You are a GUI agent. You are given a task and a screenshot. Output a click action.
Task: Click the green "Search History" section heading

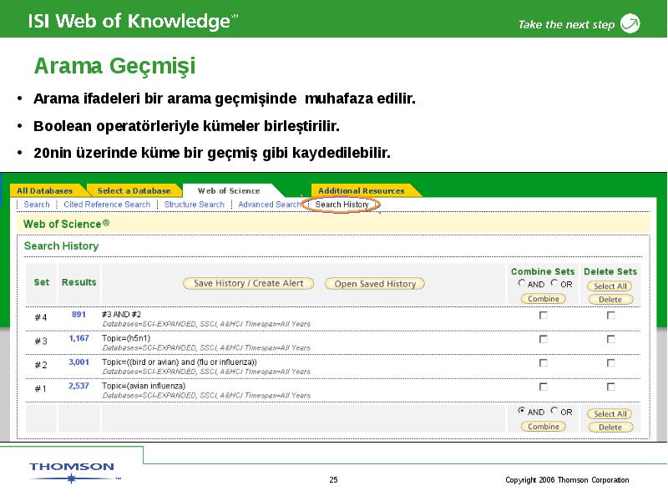[61, 245]
